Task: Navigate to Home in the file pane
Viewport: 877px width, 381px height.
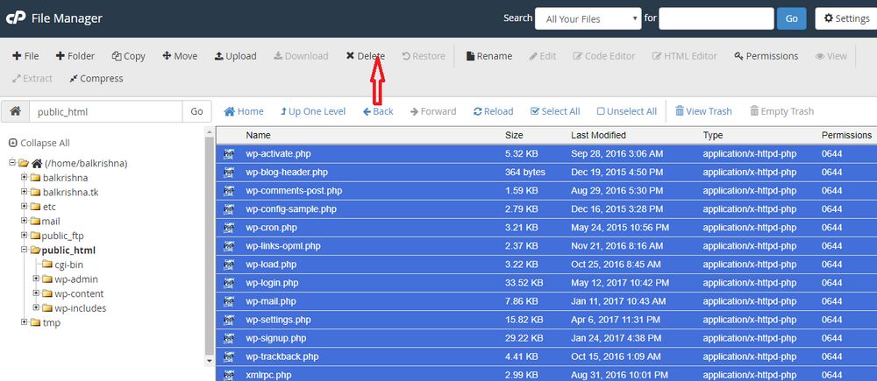Action: point(244,111)
